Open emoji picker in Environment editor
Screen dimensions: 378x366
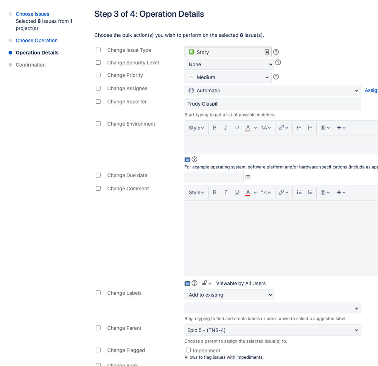(x=325, y=128)
